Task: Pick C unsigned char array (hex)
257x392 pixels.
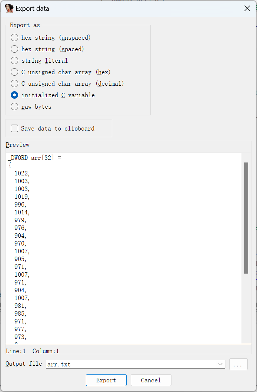Action: point(14,72)
